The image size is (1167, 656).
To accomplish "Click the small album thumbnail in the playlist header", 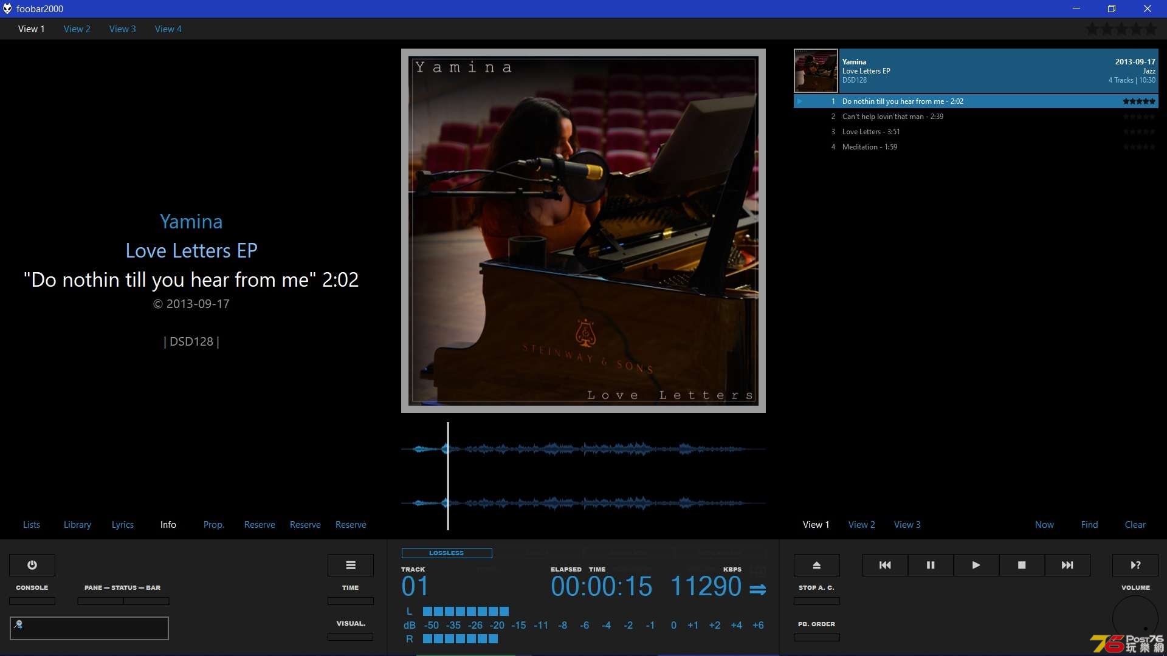I will [816, 70].
